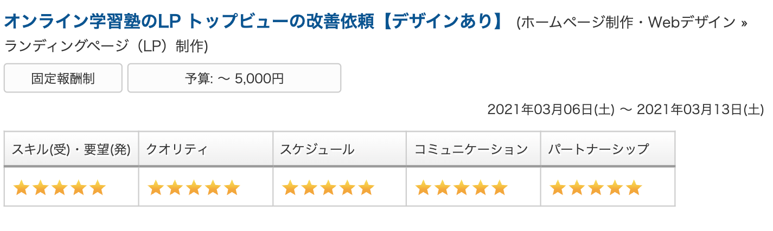Click the project date range text

point(625,110)
